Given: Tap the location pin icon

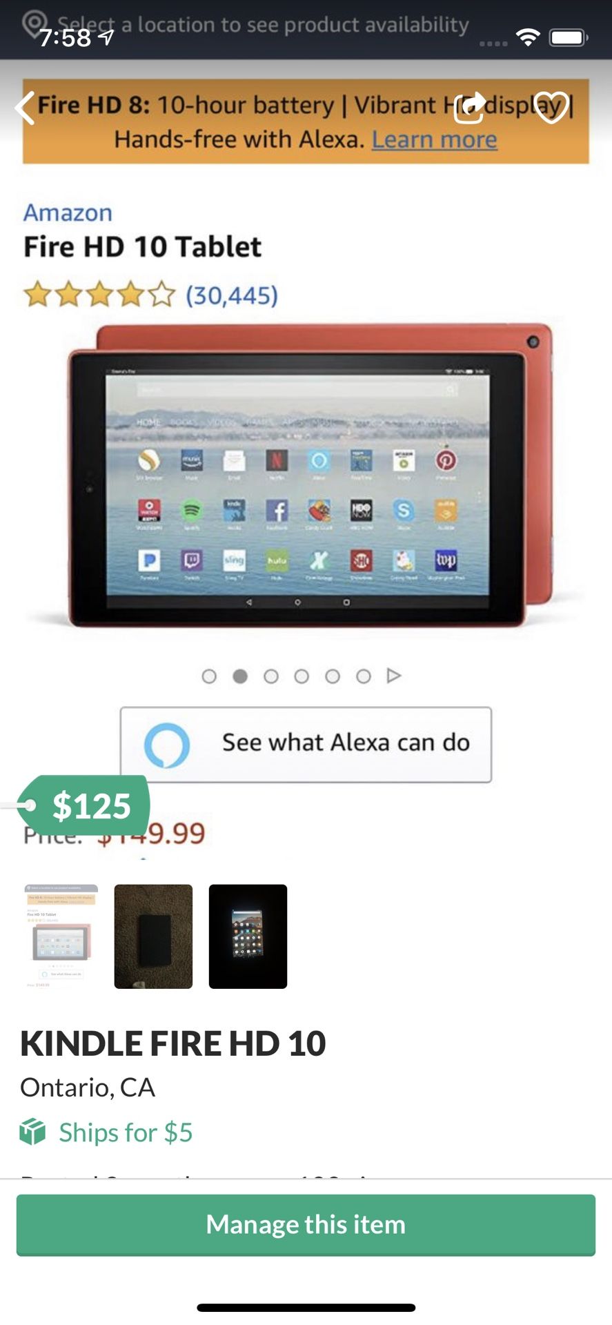Looking at the screenshot, I should [x=34, y=25].
